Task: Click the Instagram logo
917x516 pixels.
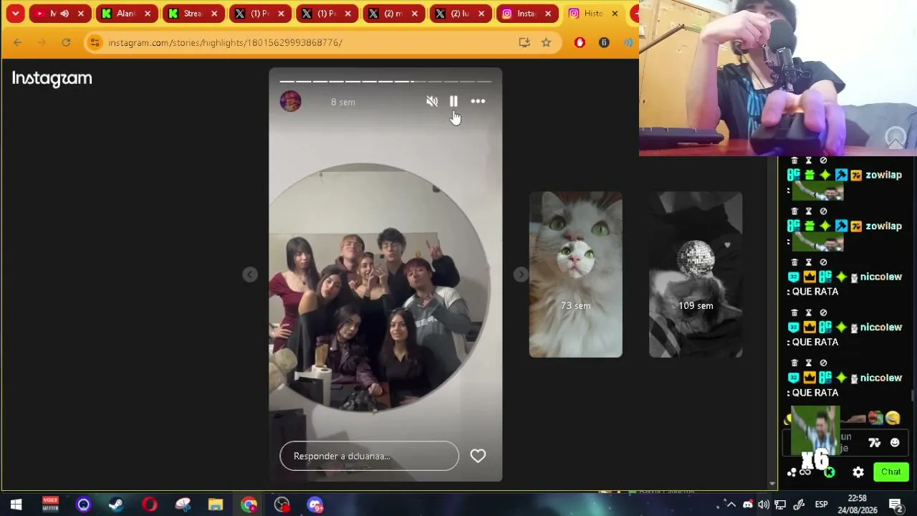Action: (x=52, y=79)
